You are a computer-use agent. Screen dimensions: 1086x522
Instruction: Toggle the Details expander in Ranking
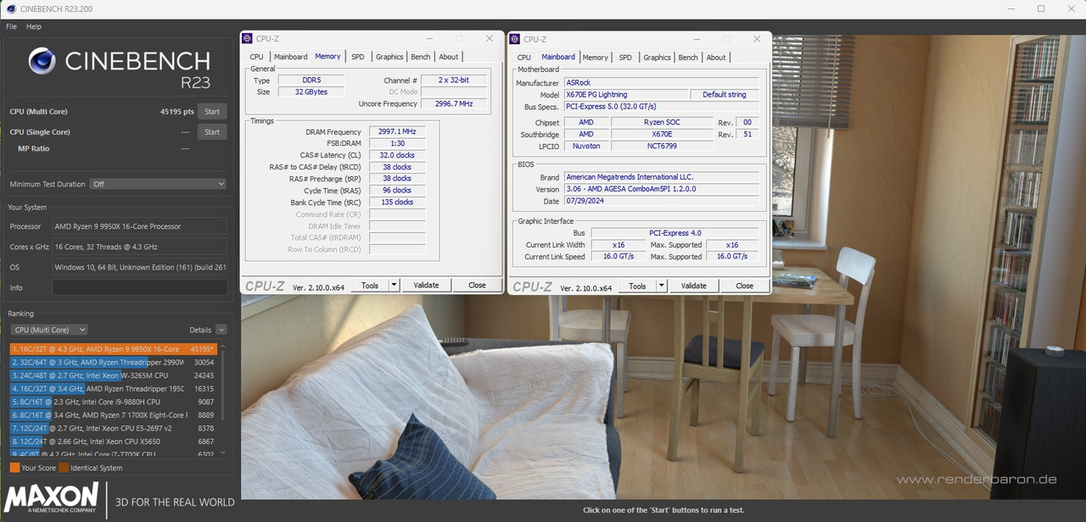(221, 330)
